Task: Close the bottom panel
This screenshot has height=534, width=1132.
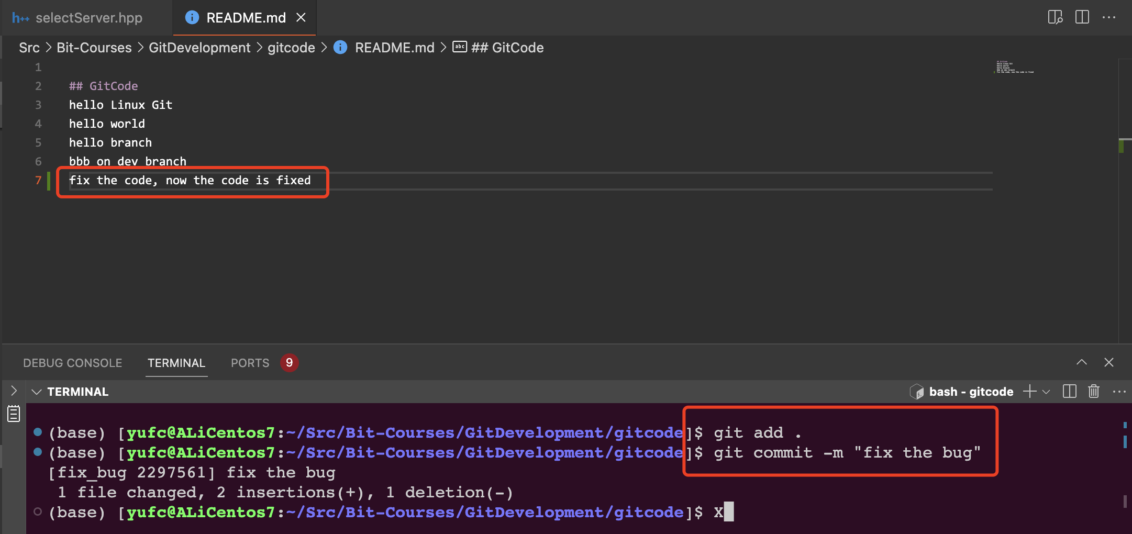Action: (x=1108, y=362)
